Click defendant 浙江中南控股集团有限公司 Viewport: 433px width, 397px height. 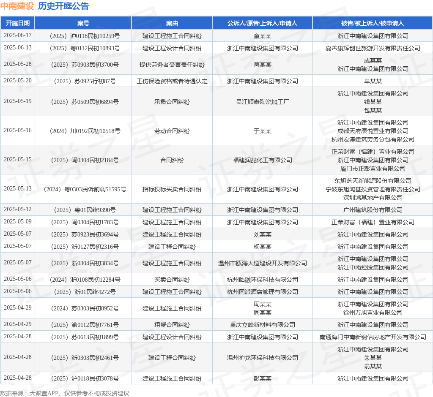[373, 267]
